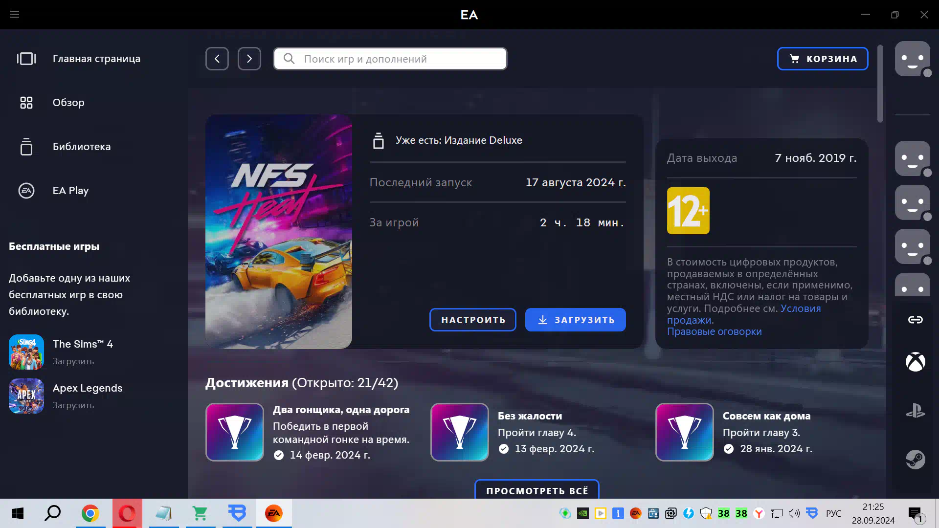The width and height of the screenshot is (939, 528).
Task: Click the Бесплатные игры heading
Action: coord(54,246)
